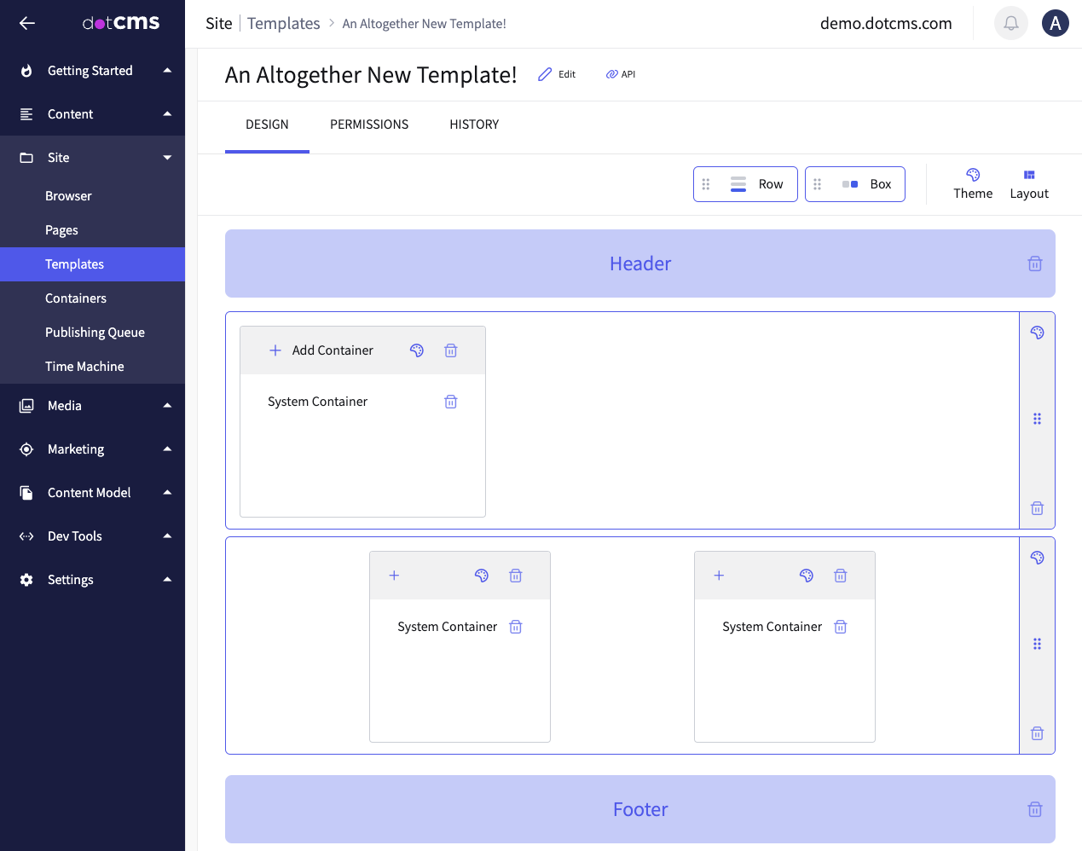Select Containers in the Site submenu
1082x851 pixels.
point(76,298)
